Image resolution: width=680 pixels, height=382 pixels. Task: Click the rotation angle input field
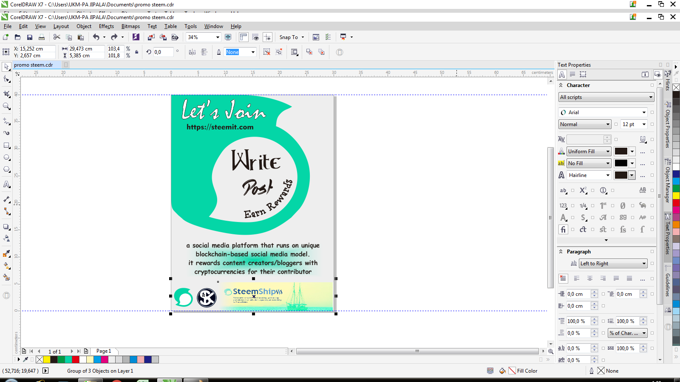pos(163,52)
